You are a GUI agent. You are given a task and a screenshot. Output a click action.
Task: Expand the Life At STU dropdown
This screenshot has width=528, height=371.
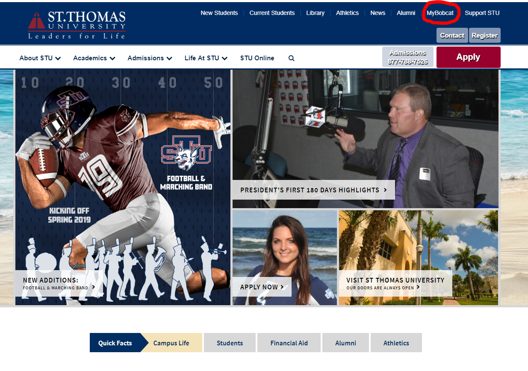(x=206, y=58)
